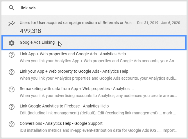This screenshot has width=188, height=139.
Task: Click the 499,318 users count
Action: (x=31, y=31)
